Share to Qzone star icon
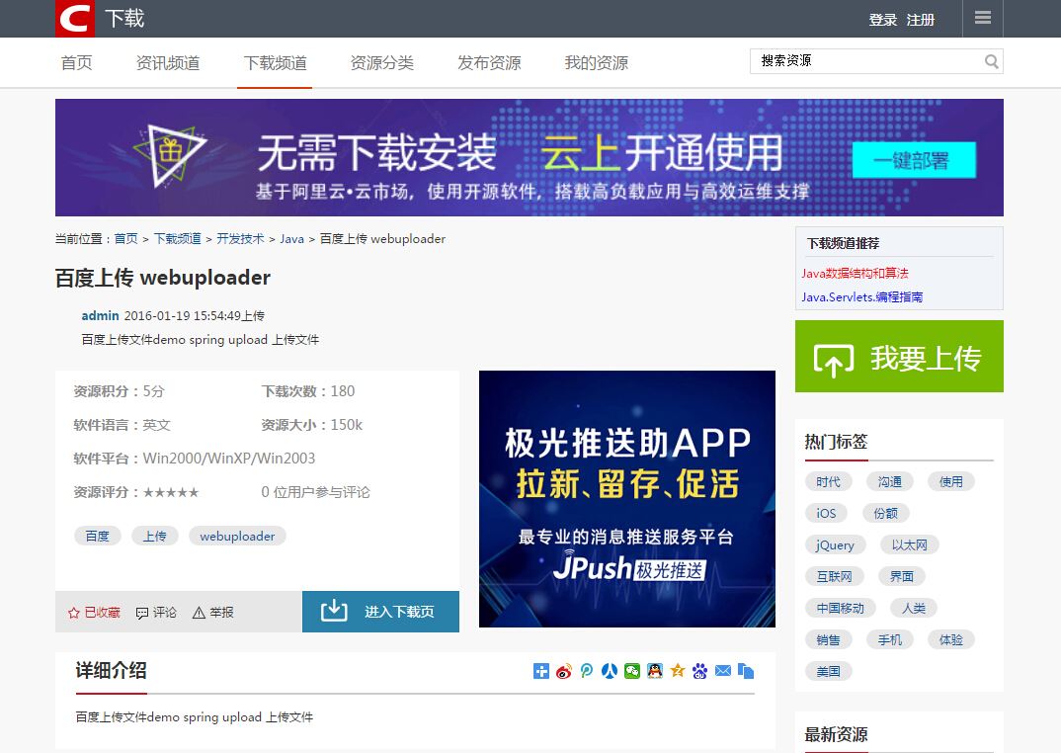 pyautogui.click(x=678, y=671)
